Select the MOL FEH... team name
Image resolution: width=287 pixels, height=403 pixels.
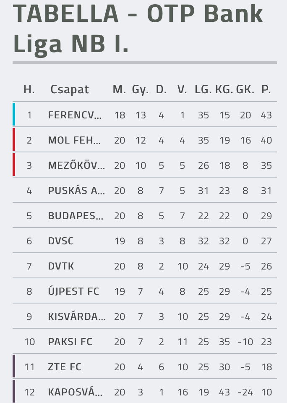(74, 140)
